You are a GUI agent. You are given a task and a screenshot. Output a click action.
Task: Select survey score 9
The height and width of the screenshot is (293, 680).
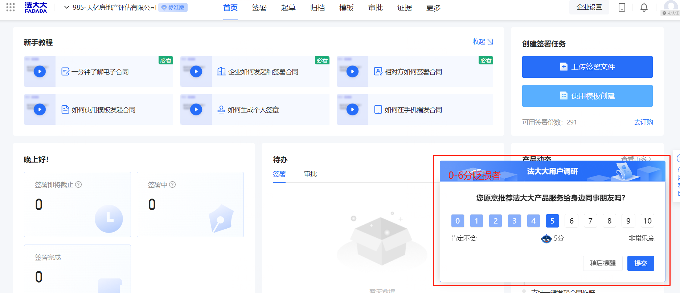point(628,221)
